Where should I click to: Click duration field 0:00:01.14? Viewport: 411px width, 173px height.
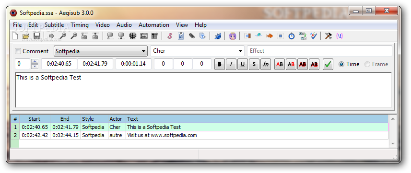pos(133,64)
